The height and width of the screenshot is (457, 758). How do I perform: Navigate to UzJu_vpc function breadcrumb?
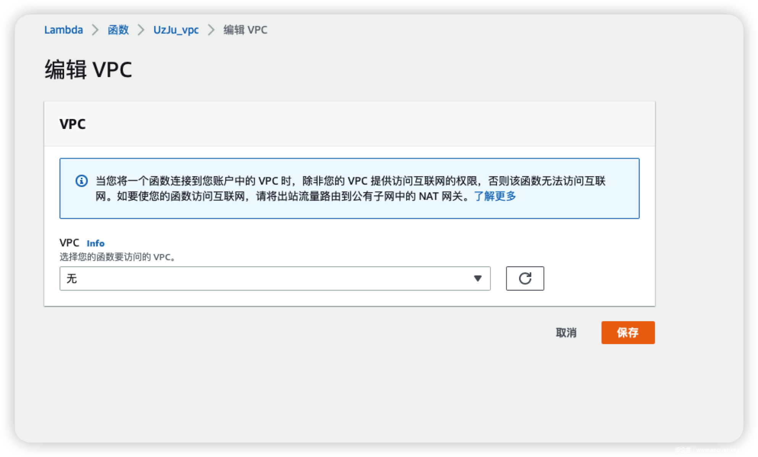point(176,30)
